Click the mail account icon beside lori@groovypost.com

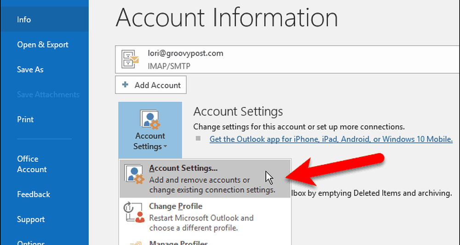(x=130, y=59)
